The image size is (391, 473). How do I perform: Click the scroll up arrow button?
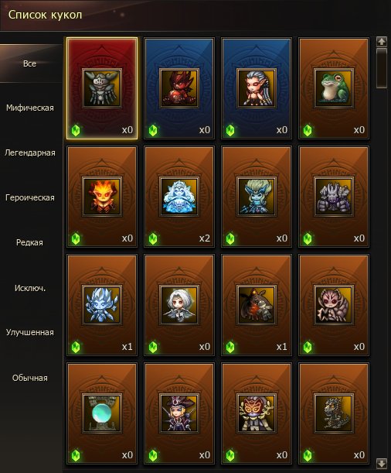[382, 41]
